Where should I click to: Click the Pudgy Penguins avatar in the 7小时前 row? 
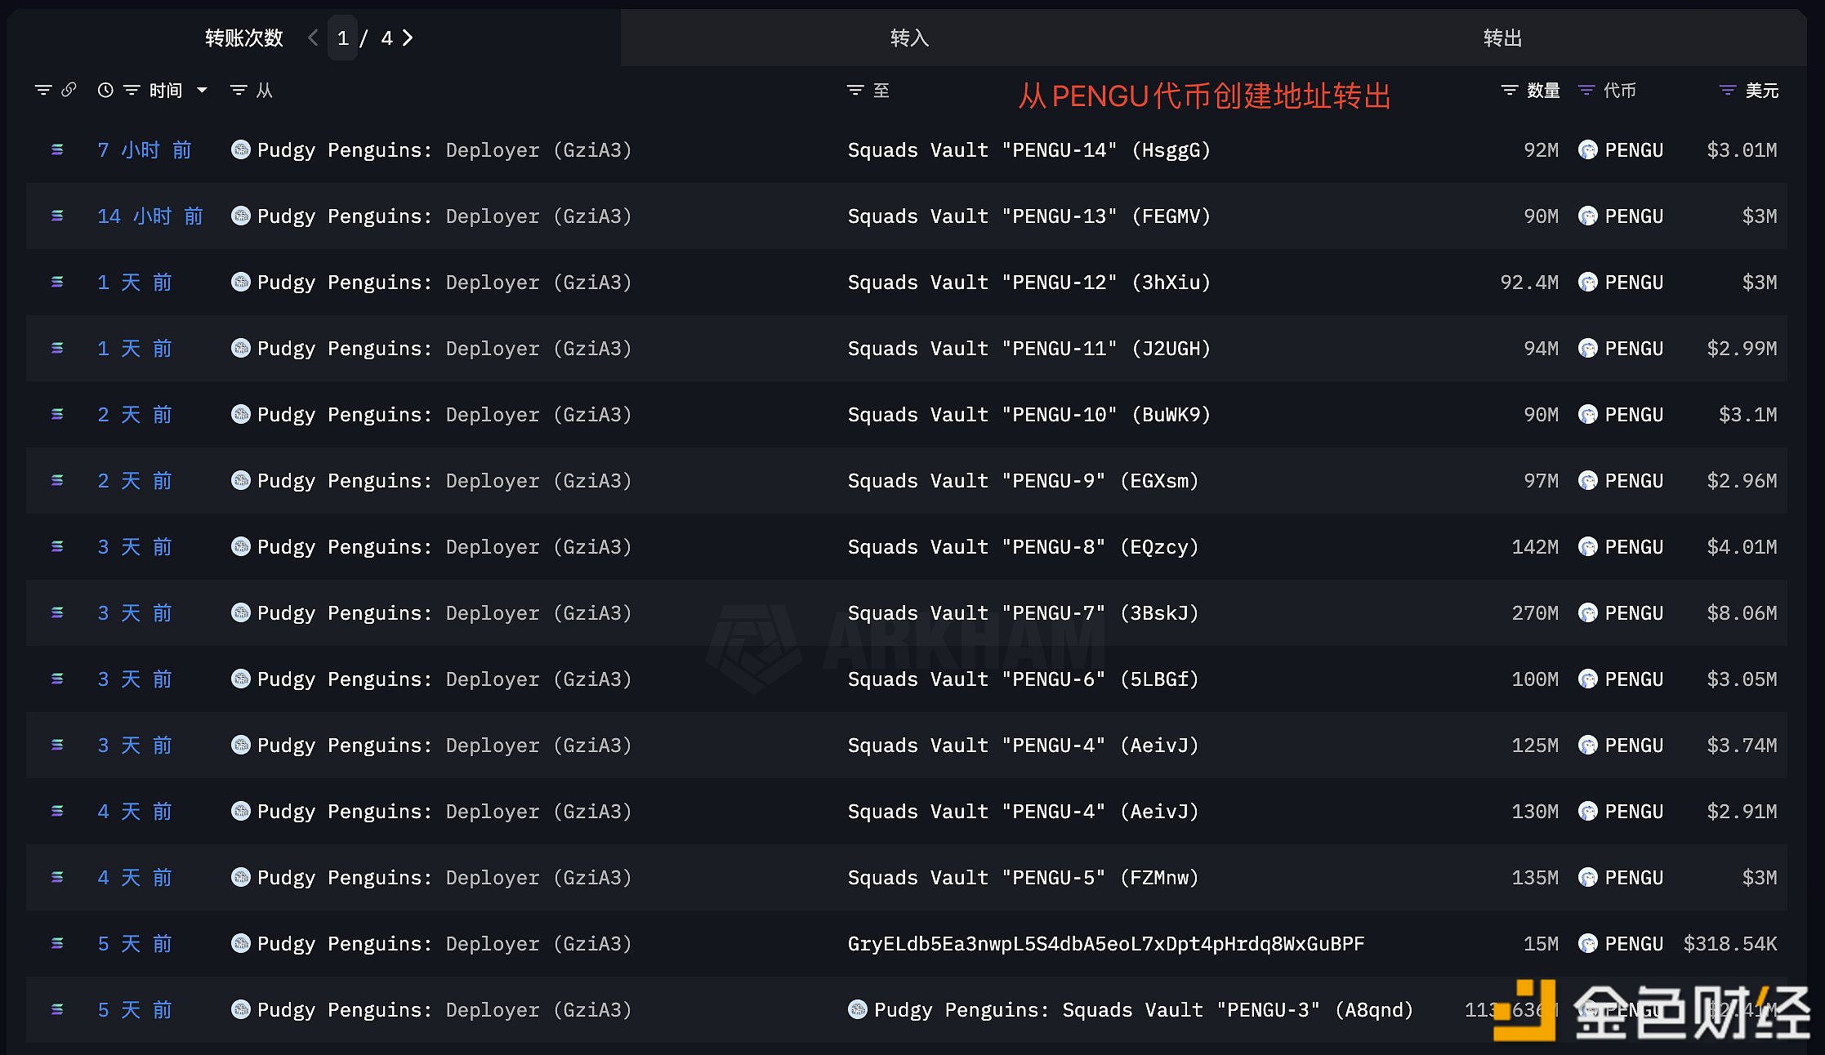point(240,149)
